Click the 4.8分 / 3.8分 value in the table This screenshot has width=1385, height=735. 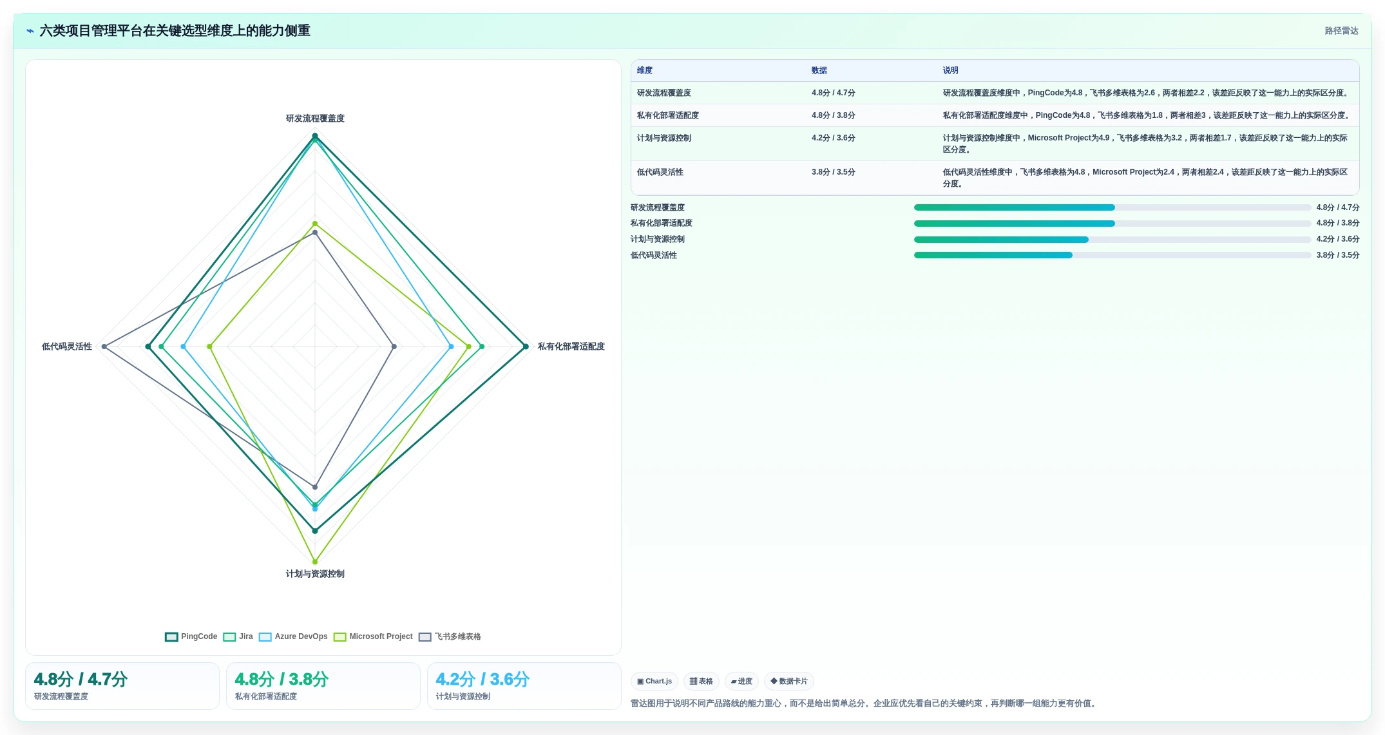(834, 115)
